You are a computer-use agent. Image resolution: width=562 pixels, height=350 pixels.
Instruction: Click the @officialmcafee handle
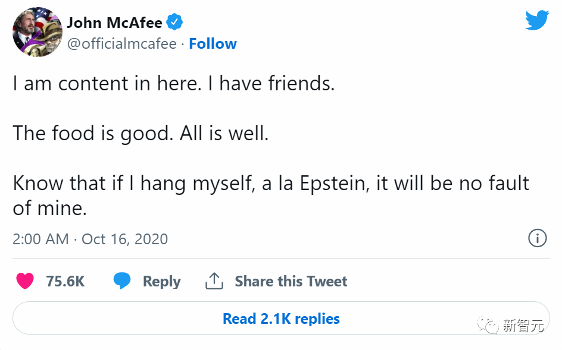(121, 44)
